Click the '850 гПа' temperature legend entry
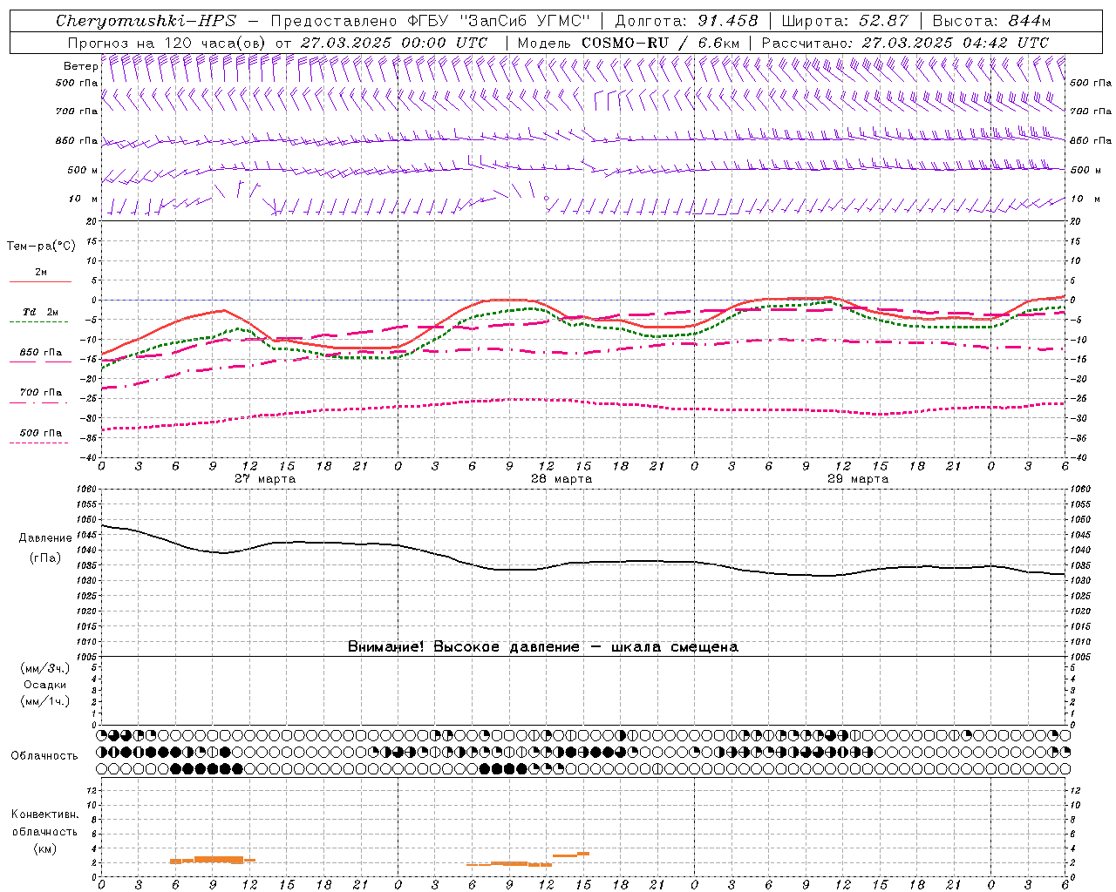This screenshot has width=1116, height=892. point(41,353)
